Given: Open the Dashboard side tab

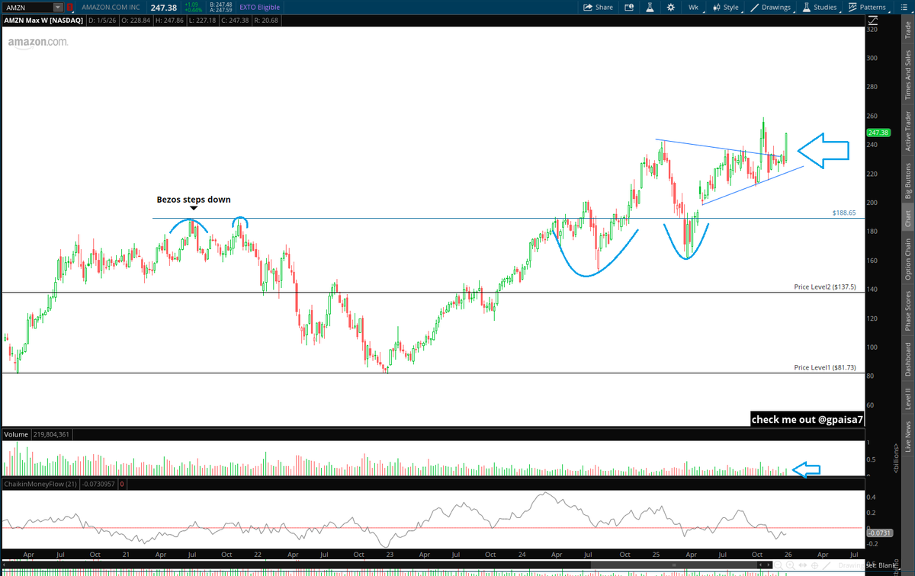Looking at the screenshot, I should click(907, 358).
